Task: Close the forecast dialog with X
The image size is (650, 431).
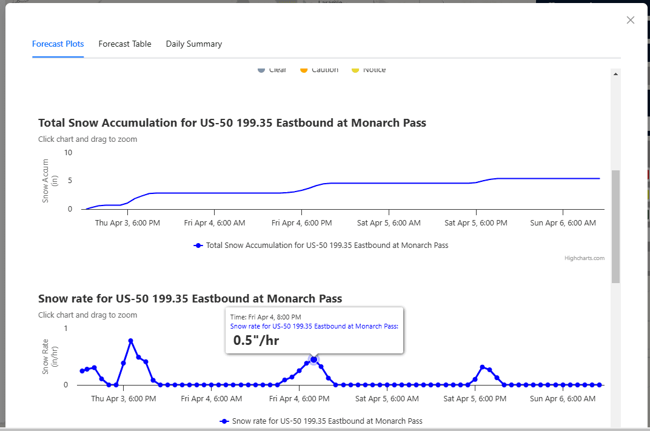Action: click(631, 20)
